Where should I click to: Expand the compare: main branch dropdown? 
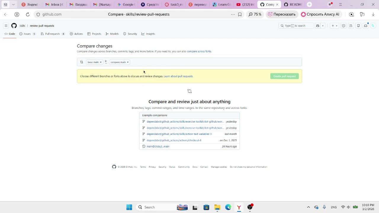click(120, 62)
